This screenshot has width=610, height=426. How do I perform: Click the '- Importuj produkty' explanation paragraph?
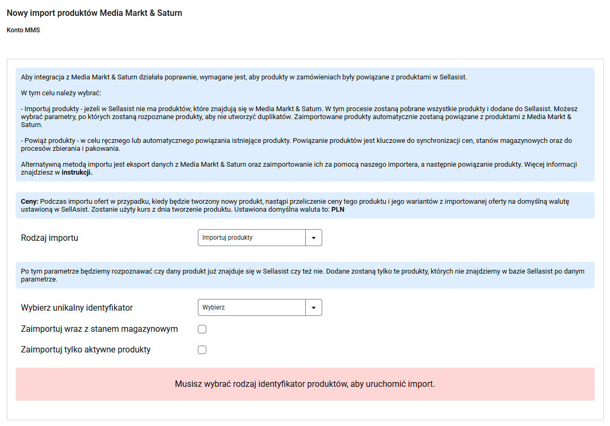pyautogui.click(x=299, y=117)
